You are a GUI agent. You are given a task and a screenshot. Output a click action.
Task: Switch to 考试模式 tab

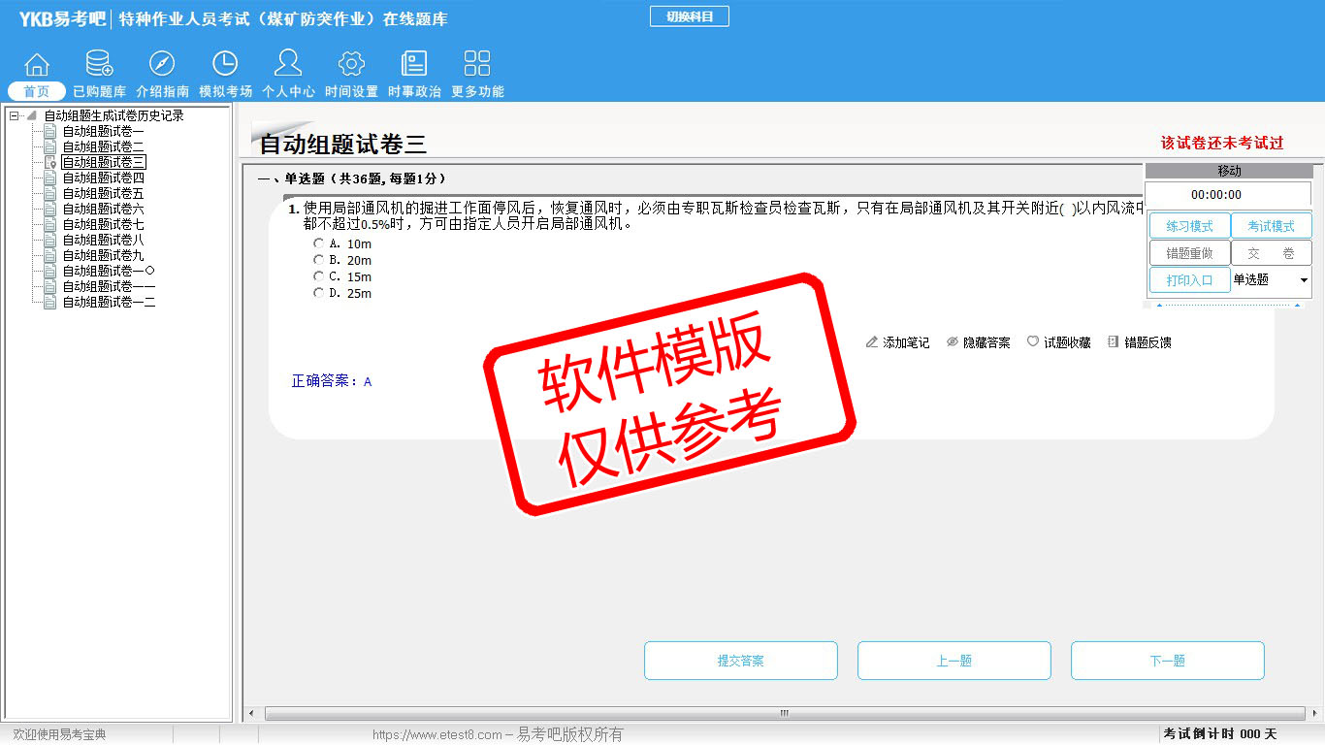click(x=1271, y=226)
